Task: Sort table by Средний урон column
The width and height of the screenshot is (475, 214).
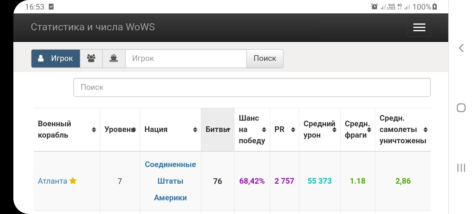Action: [x=320, y=130]
